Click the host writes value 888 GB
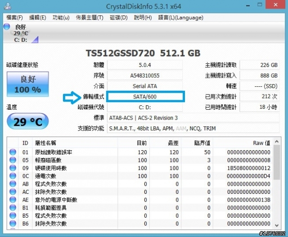The image size is (288, 237). (260, 76)
